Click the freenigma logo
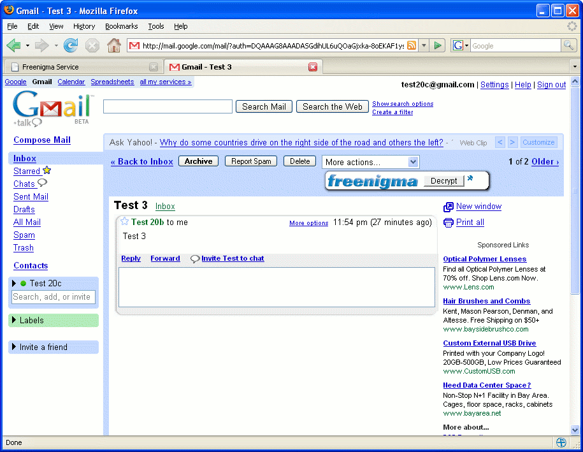 pos(373,181)
